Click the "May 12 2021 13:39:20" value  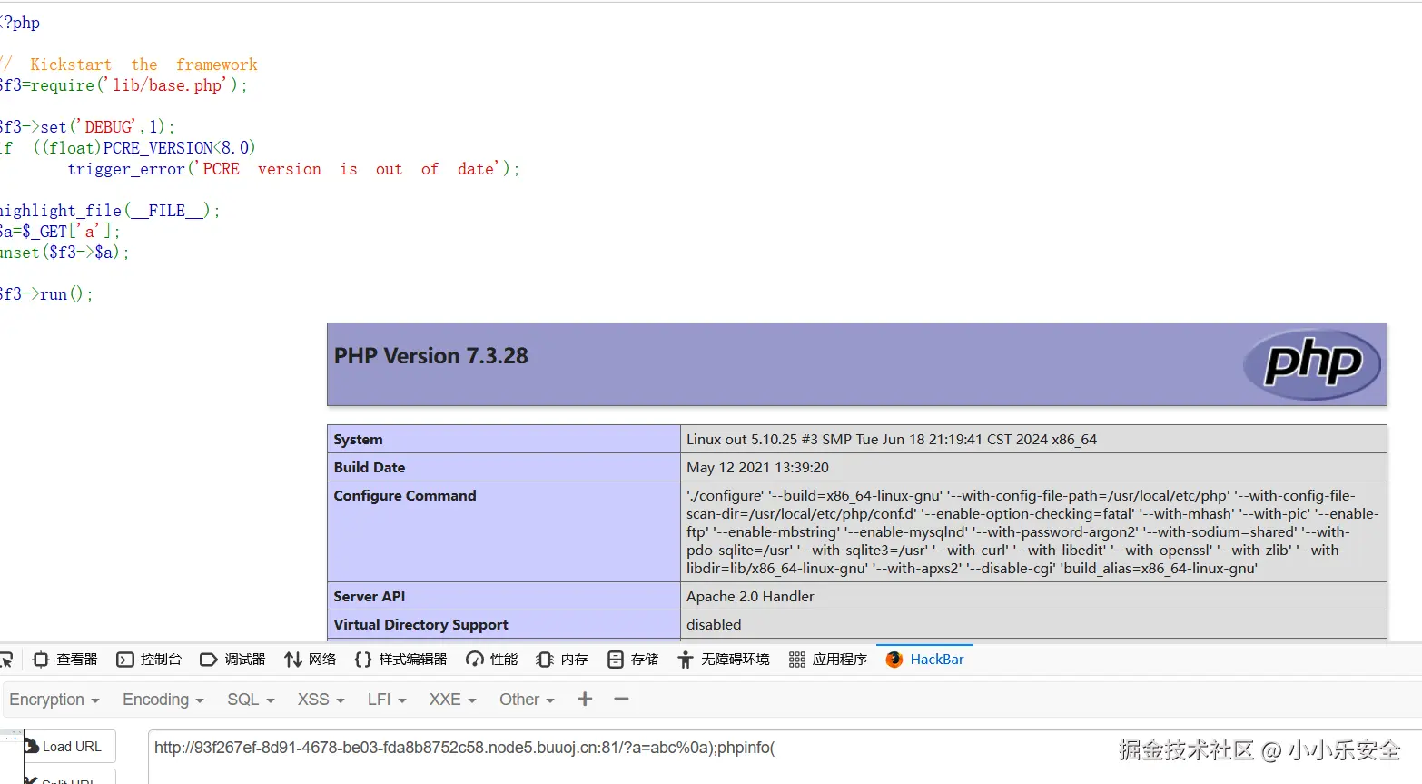[x=758, y=468]
